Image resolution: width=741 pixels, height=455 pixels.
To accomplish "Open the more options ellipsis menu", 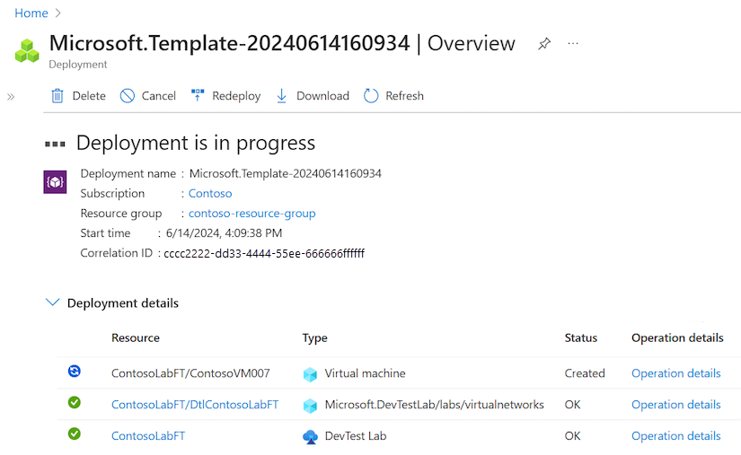I will (x=573, y=43).
